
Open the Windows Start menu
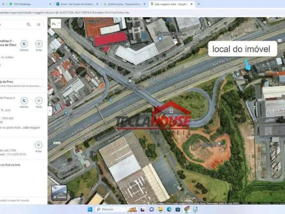coord(90,209)
